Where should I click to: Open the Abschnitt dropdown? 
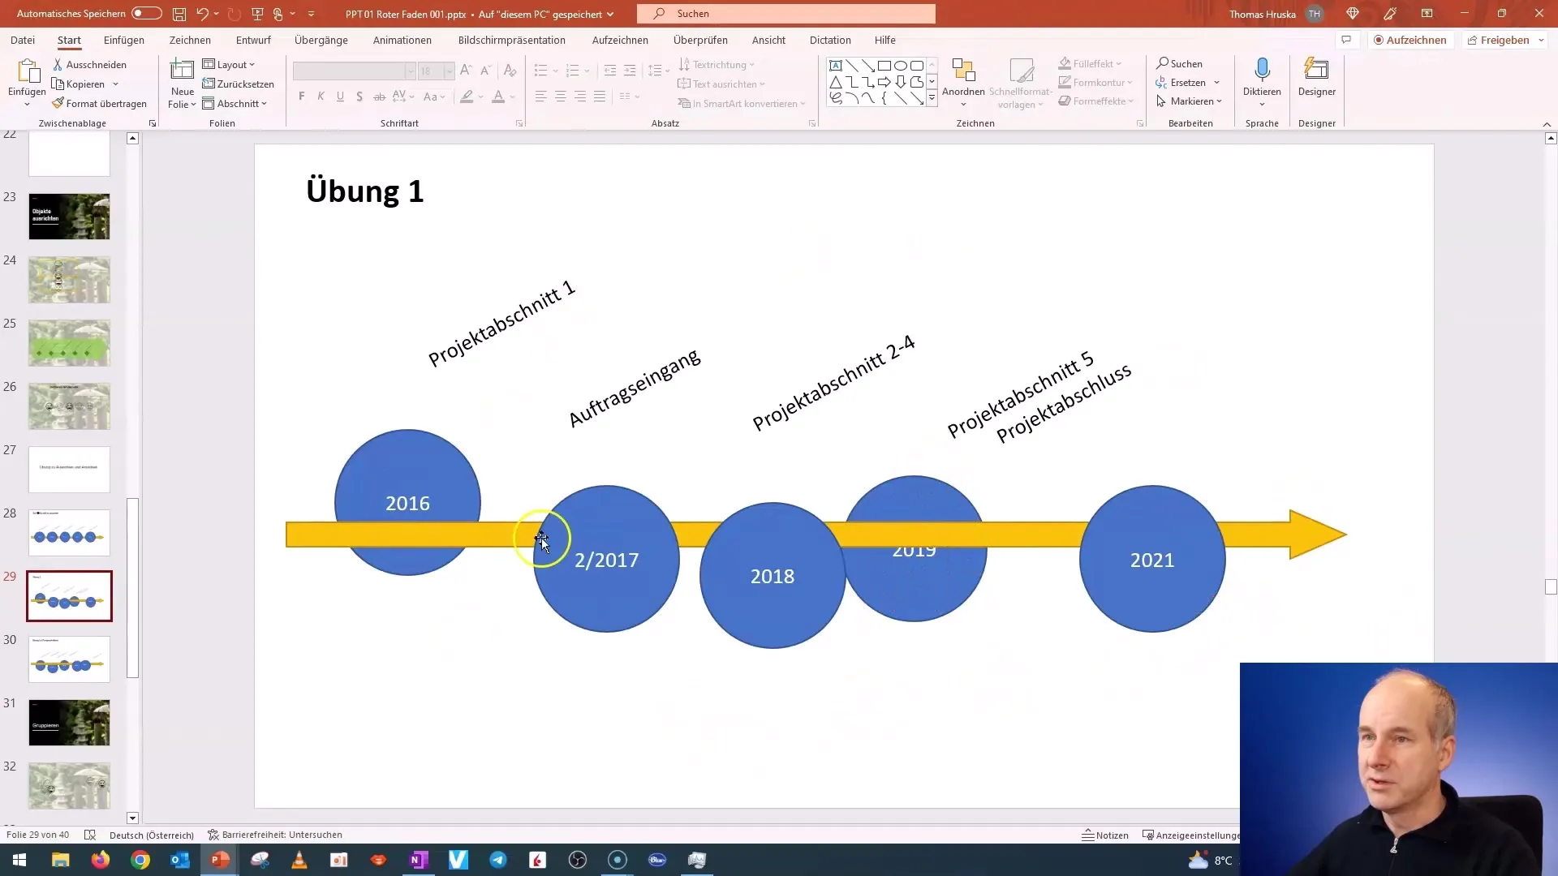click(235, 103)
